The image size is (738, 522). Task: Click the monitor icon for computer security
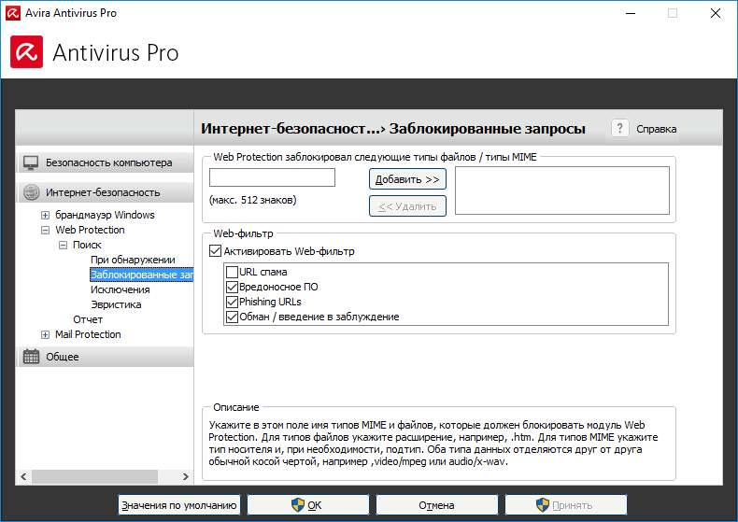click(x=31, y=162)
